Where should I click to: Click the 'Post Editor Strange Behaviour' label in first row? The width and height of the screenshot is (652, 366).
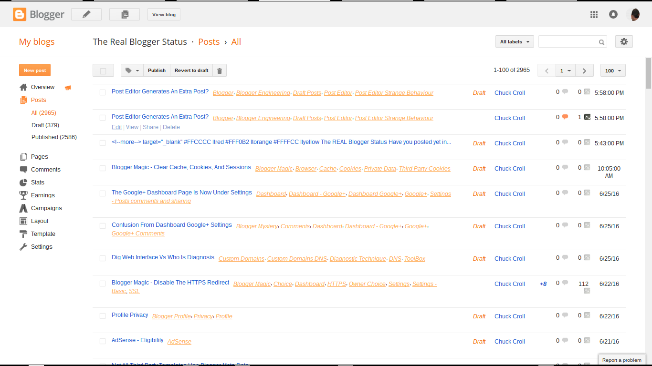(394, 93)
